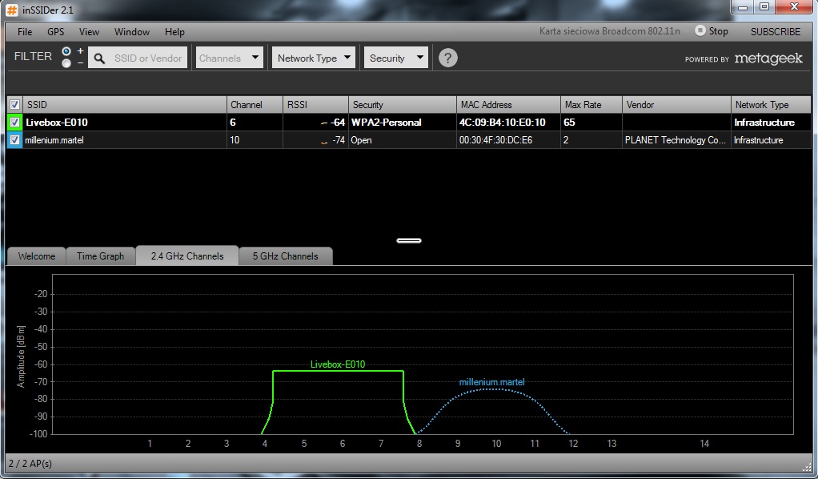Expand the Network Type filter dropdown
Viewport: 818px width, 479px height.
(x=314, y=58)
